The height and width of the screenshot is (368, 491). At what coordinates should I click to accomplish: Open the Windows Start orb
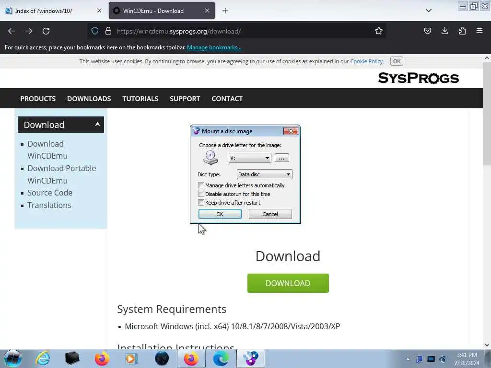coord(13,358)
